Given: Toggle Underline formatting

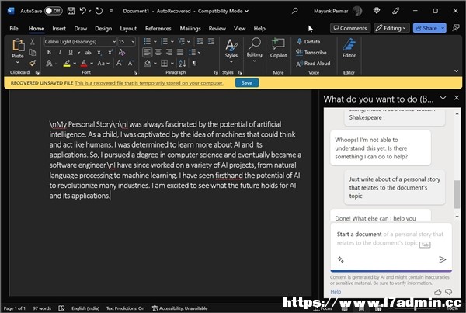Looking at the screenshot, I should [x=71, y=53].
